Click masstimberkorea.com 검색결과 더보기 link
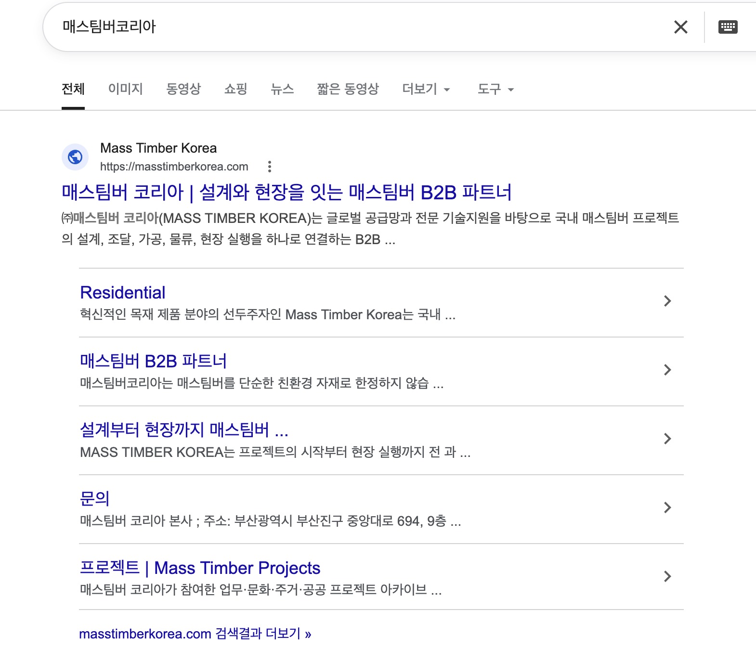 [x=195, y=634]
